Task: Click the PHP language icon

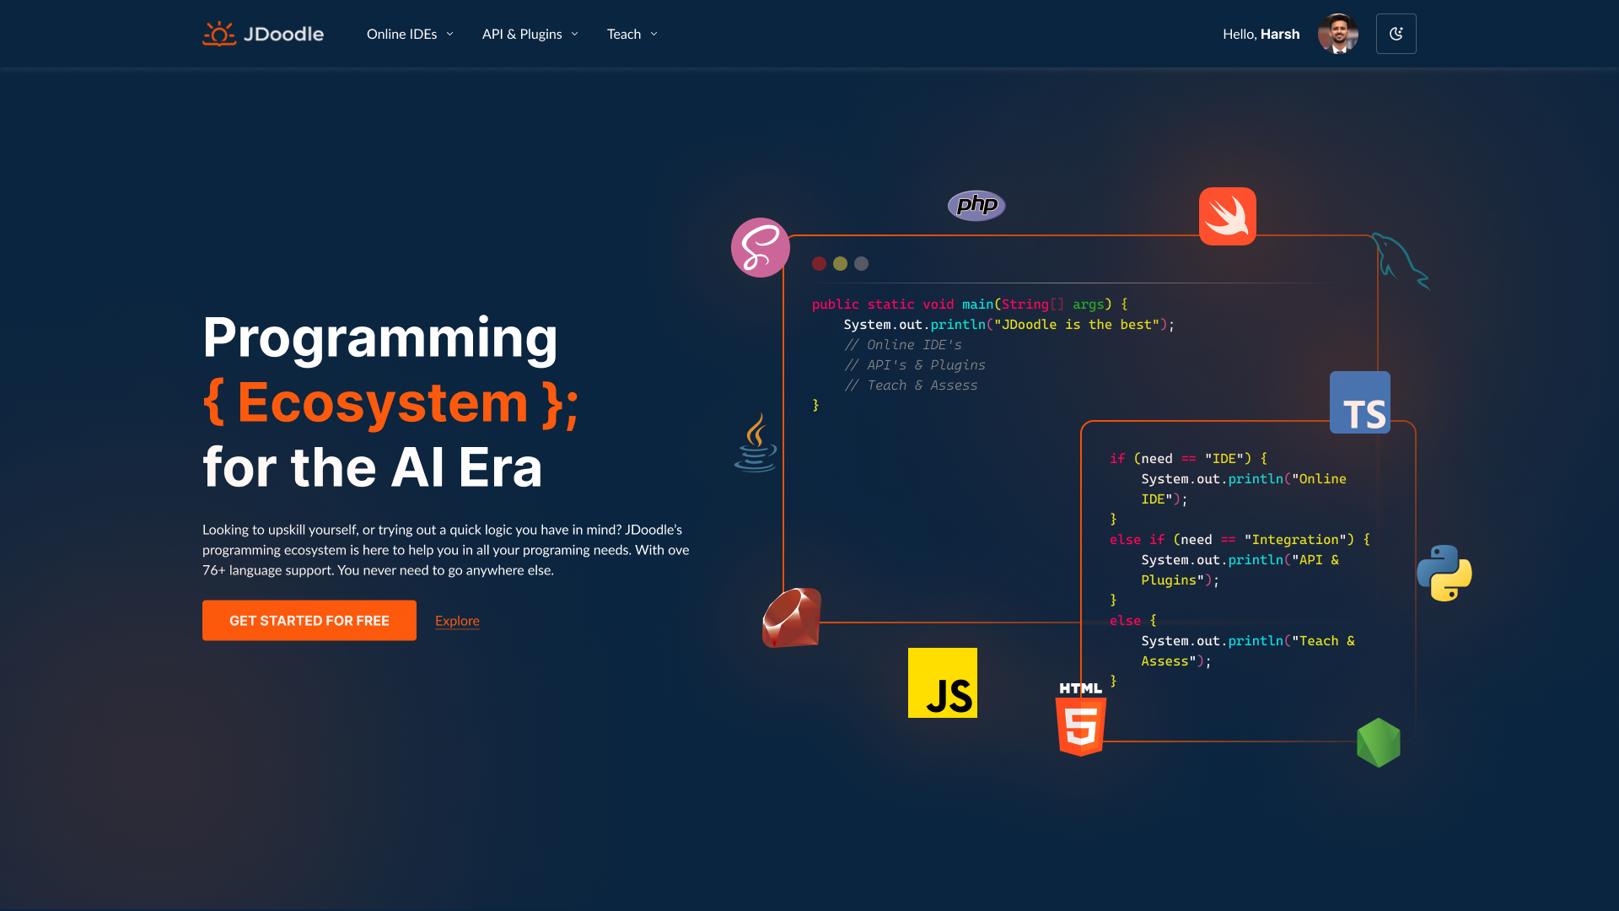Action: click(976, 204)
